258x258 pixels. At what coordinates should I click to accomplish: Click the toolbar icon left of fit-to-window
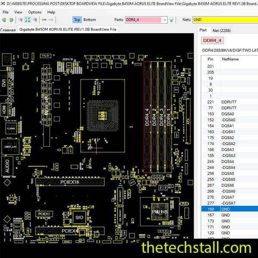point(20,20)
